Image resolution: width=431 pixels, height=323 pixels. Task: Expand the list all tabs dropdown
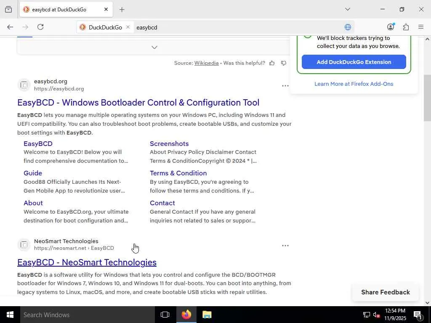click(x=347, y=9)
